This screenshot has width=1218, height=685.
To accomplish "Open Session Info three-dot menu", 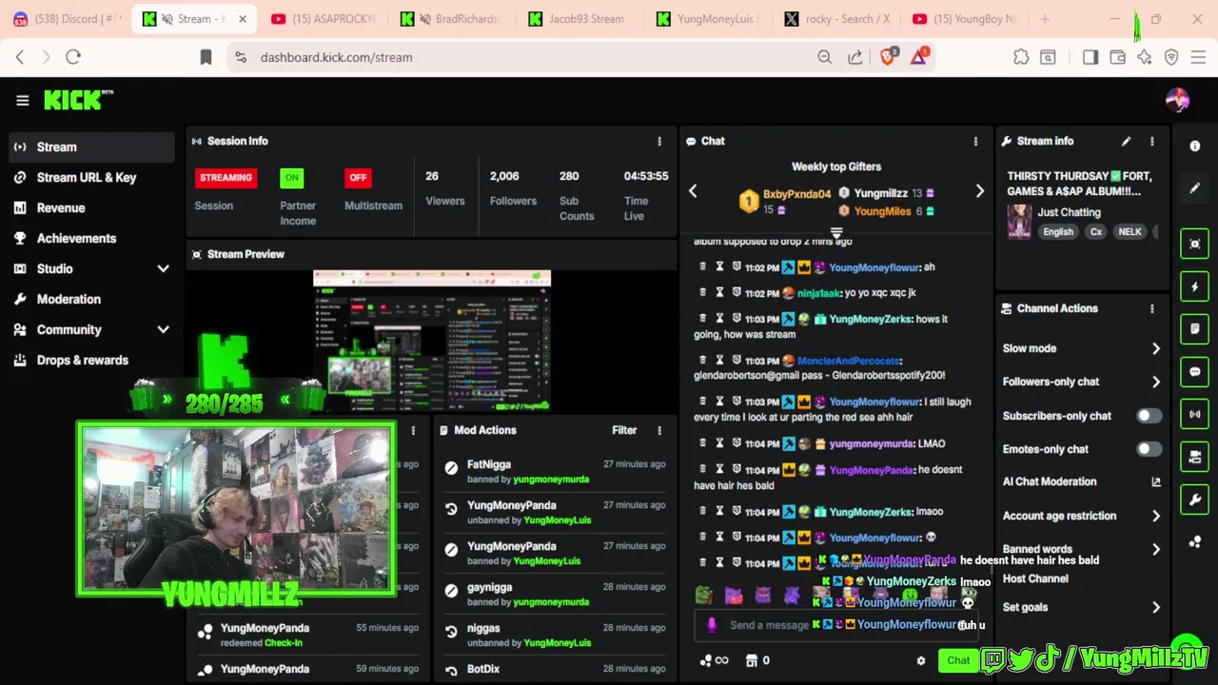I will coord(659,141).
